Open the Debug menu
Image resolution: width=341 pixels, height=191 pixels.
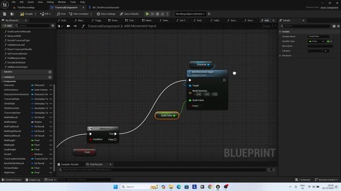coord(50,2)
